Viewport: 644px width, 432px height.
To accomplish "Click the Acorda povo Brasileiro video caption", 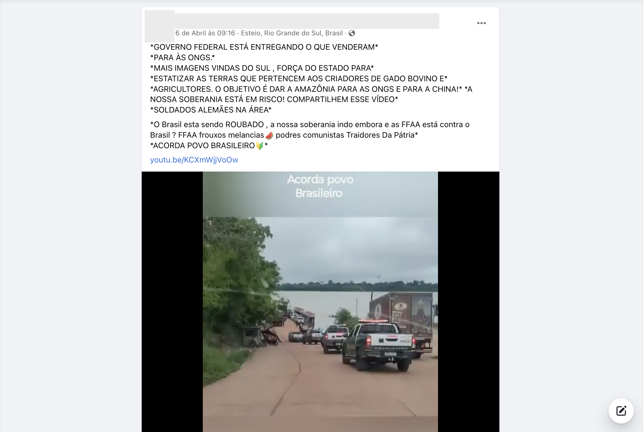I will 320,186.
